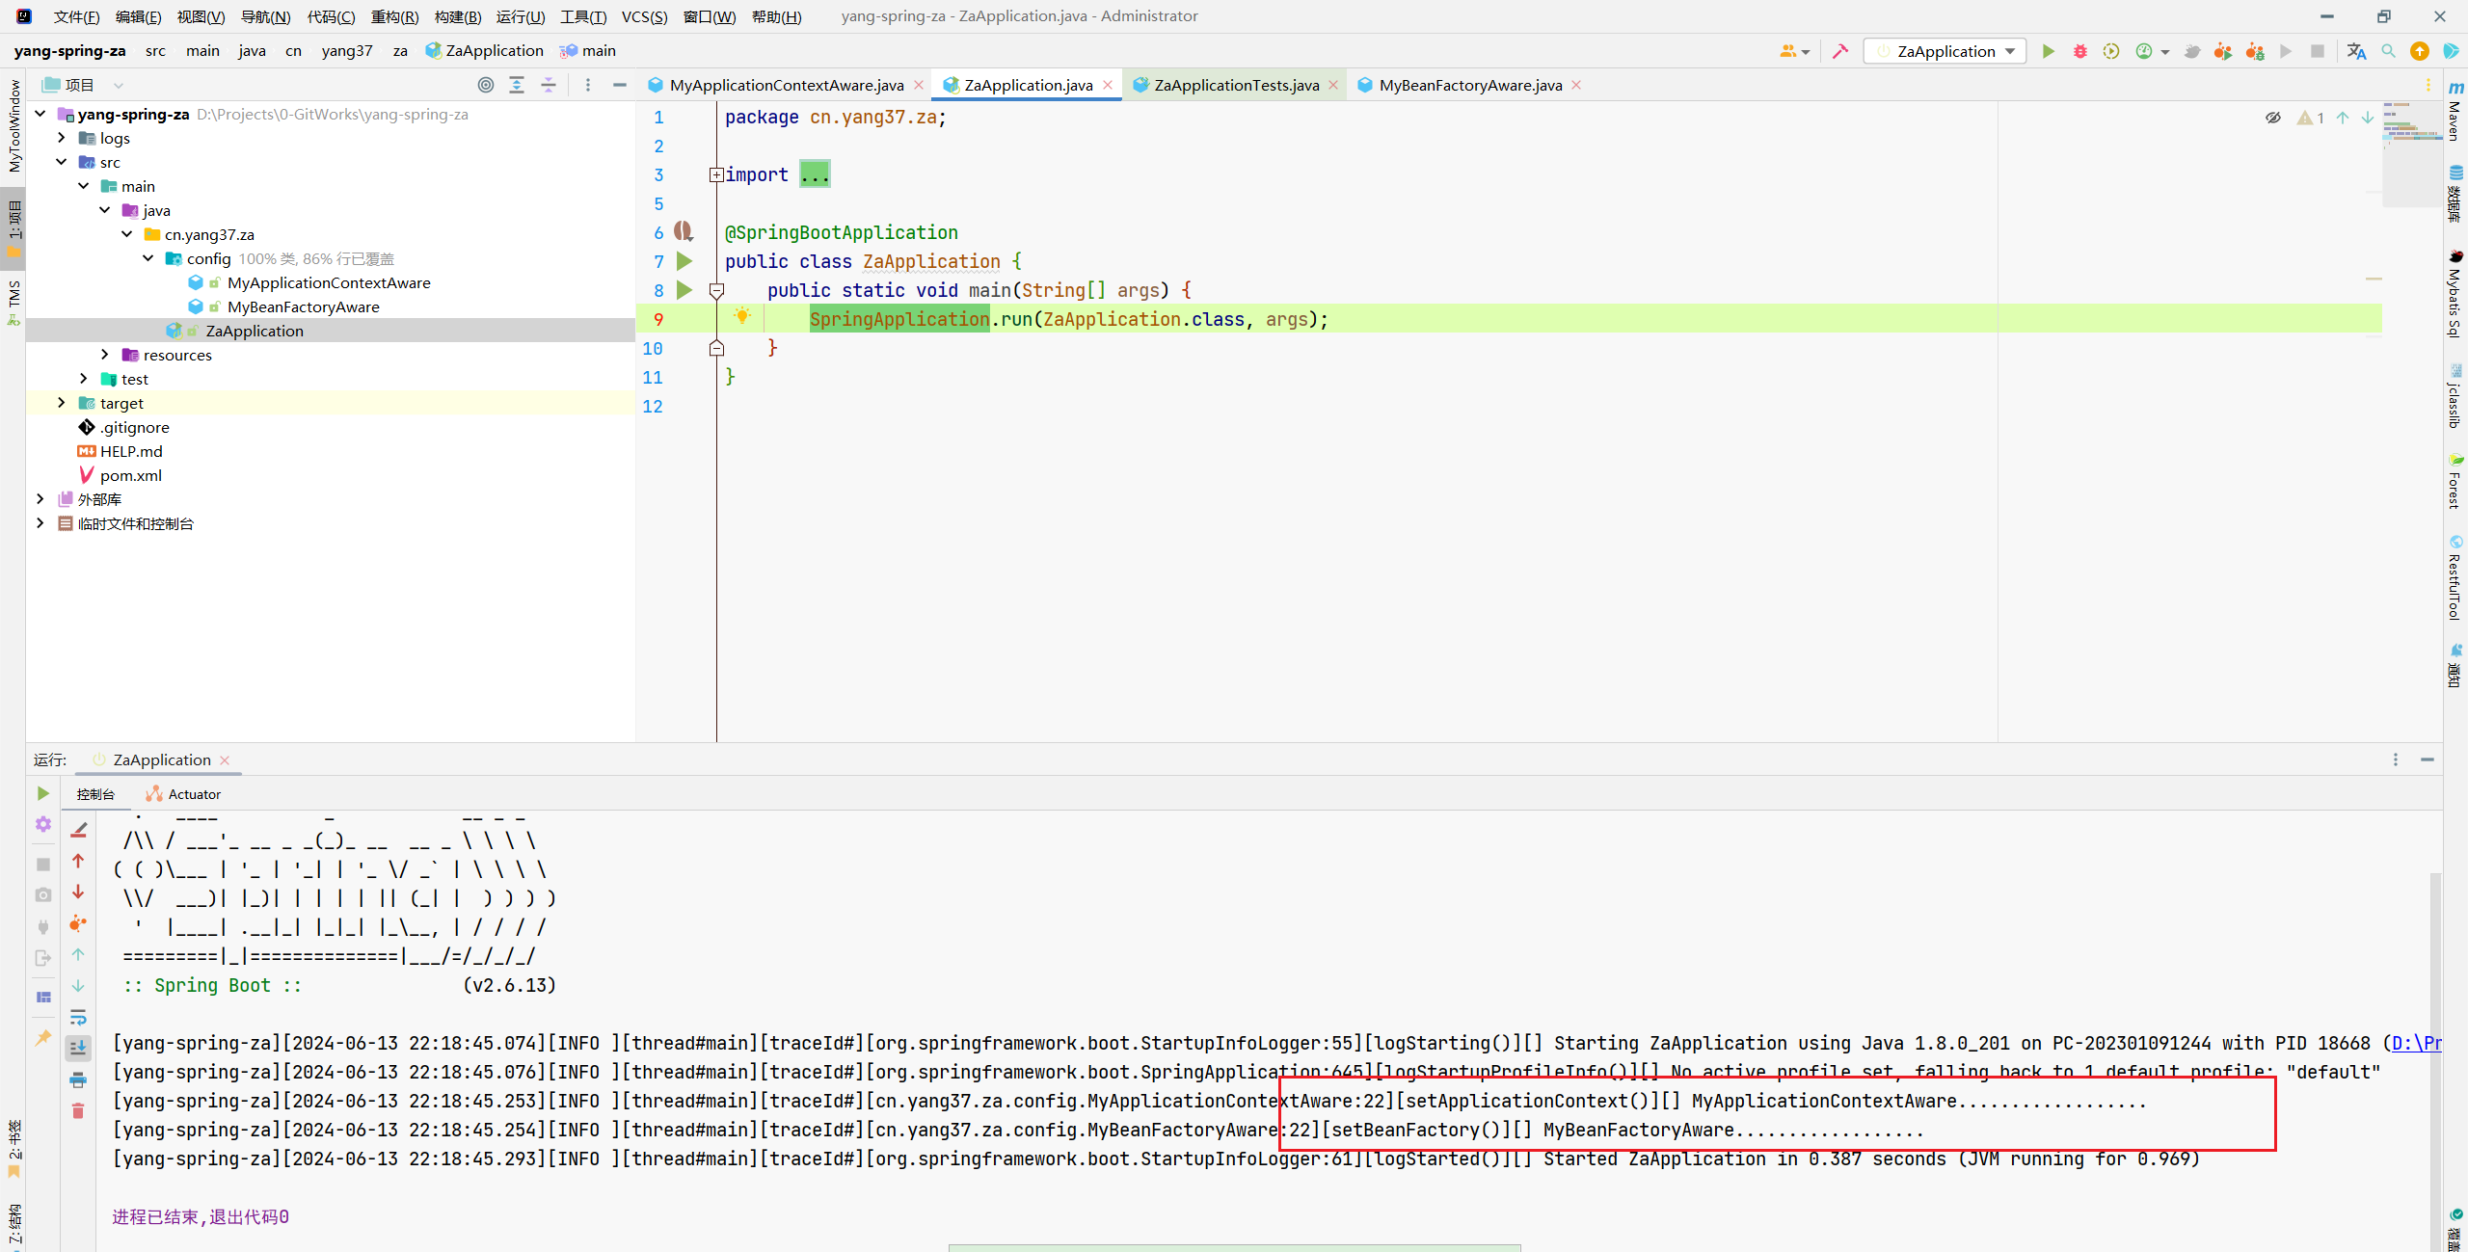
Task: Expand the resources folder
Action: (105, 355)
